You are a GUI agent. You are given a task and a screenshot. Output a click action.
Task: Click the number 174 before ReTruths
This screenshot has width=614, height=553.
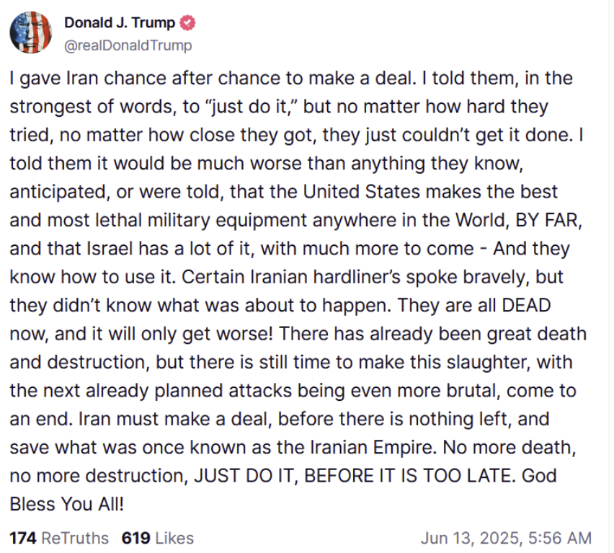pos(23,538)
